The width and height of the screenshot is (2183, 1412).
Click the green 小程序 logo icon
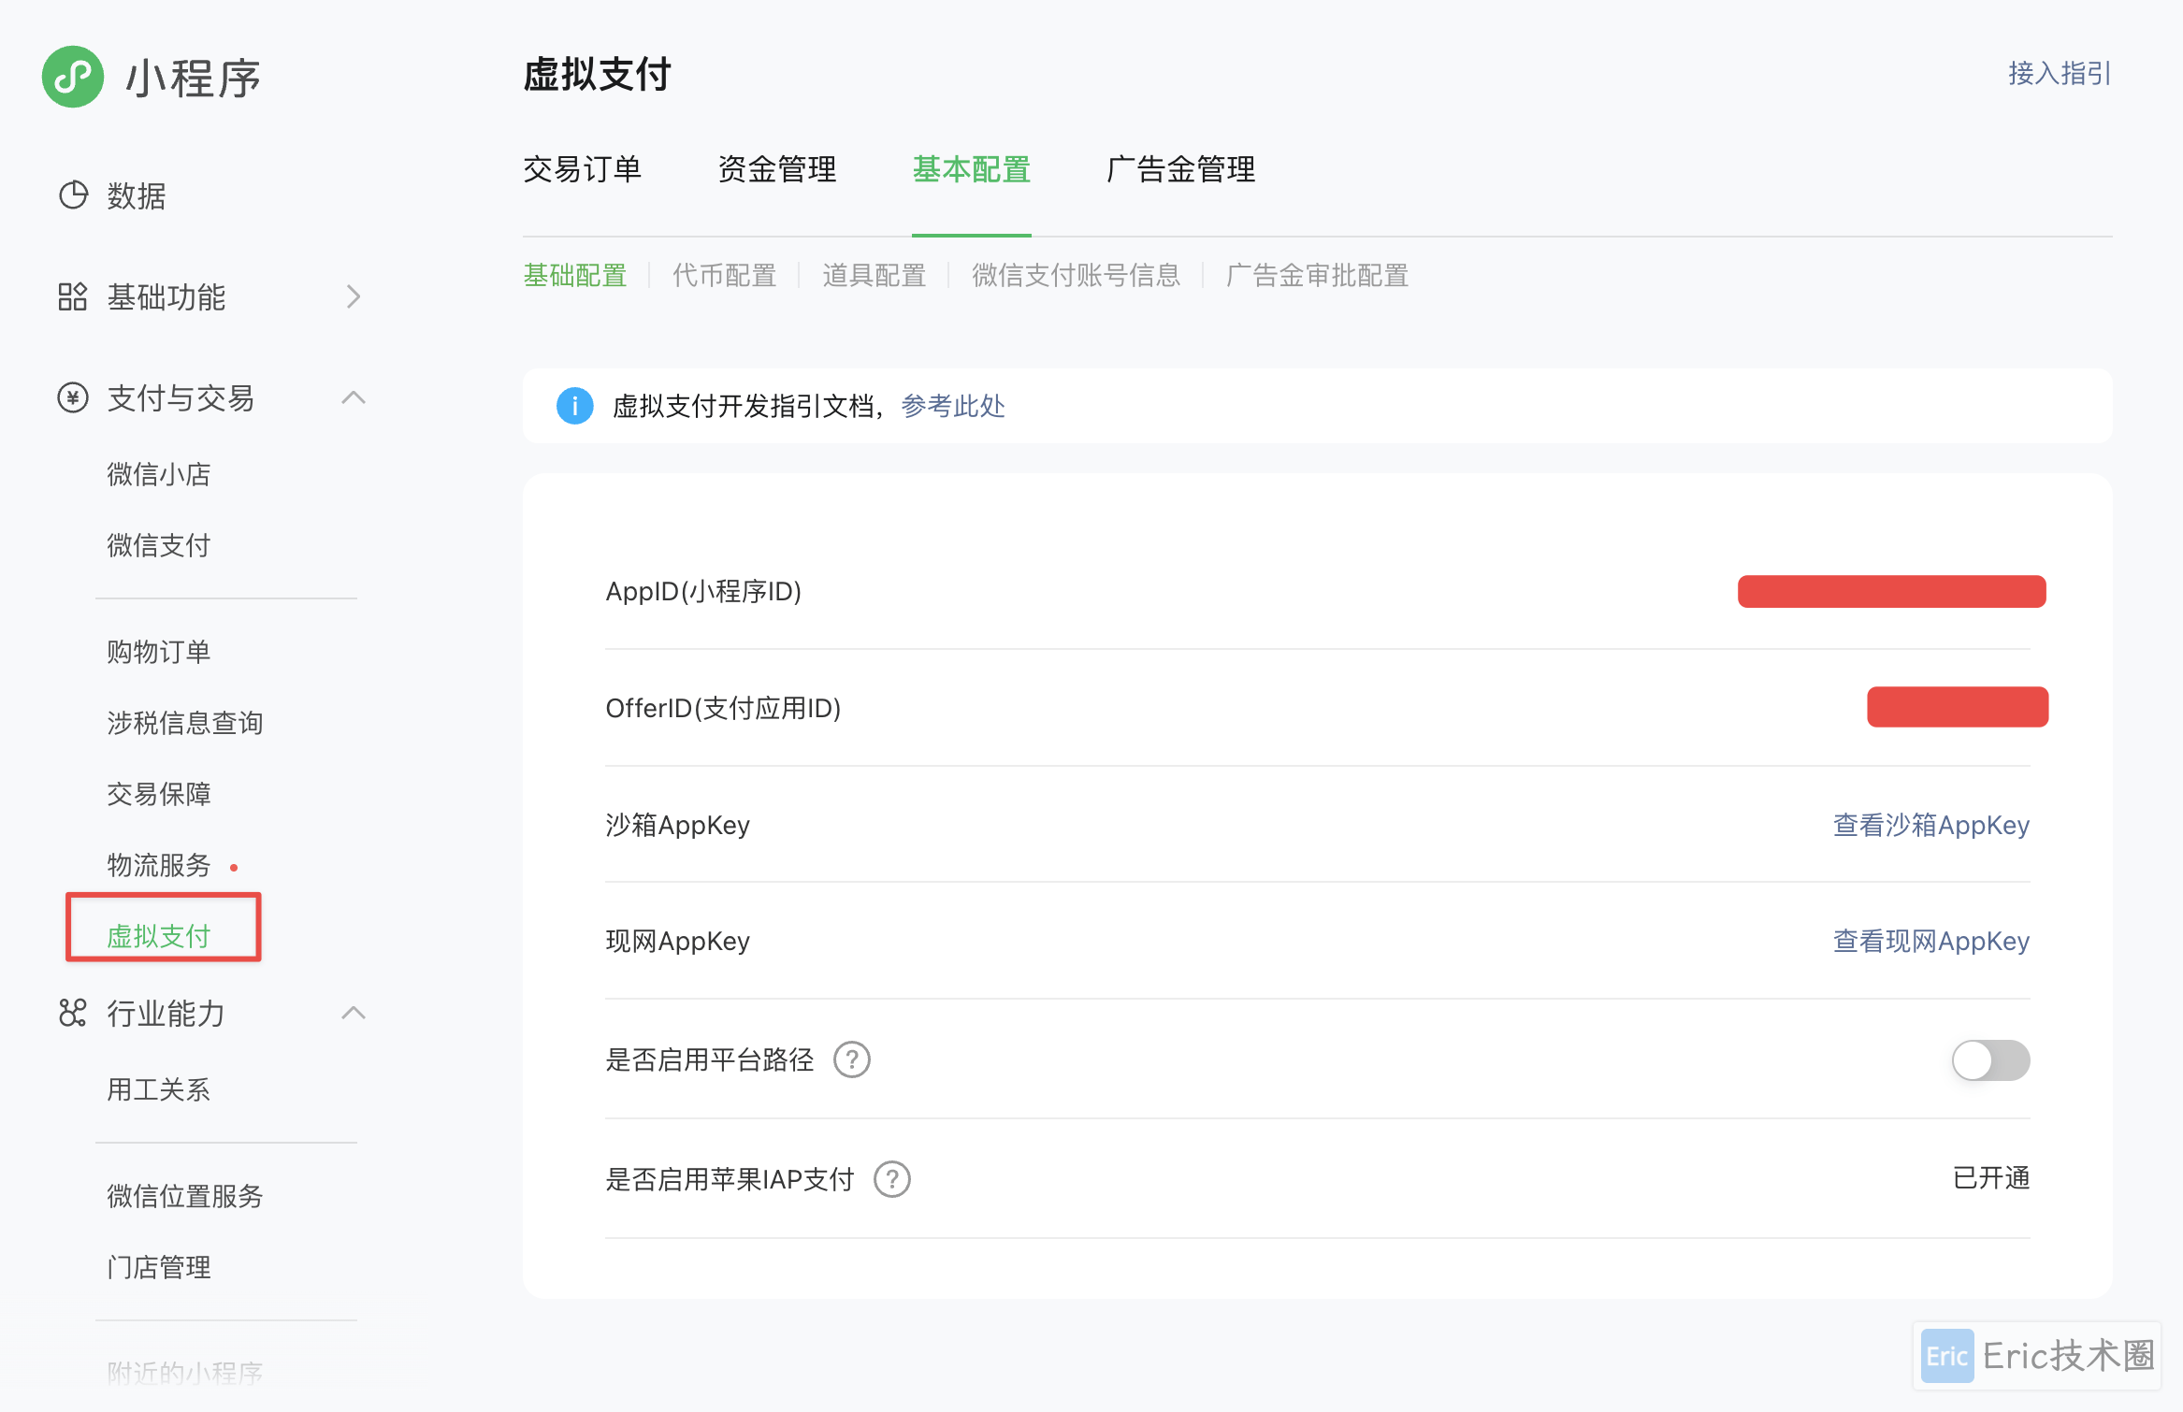73,77
